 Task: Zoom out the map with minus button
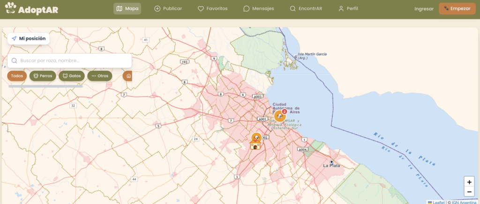pyautogui.click(x=469, y=192)
